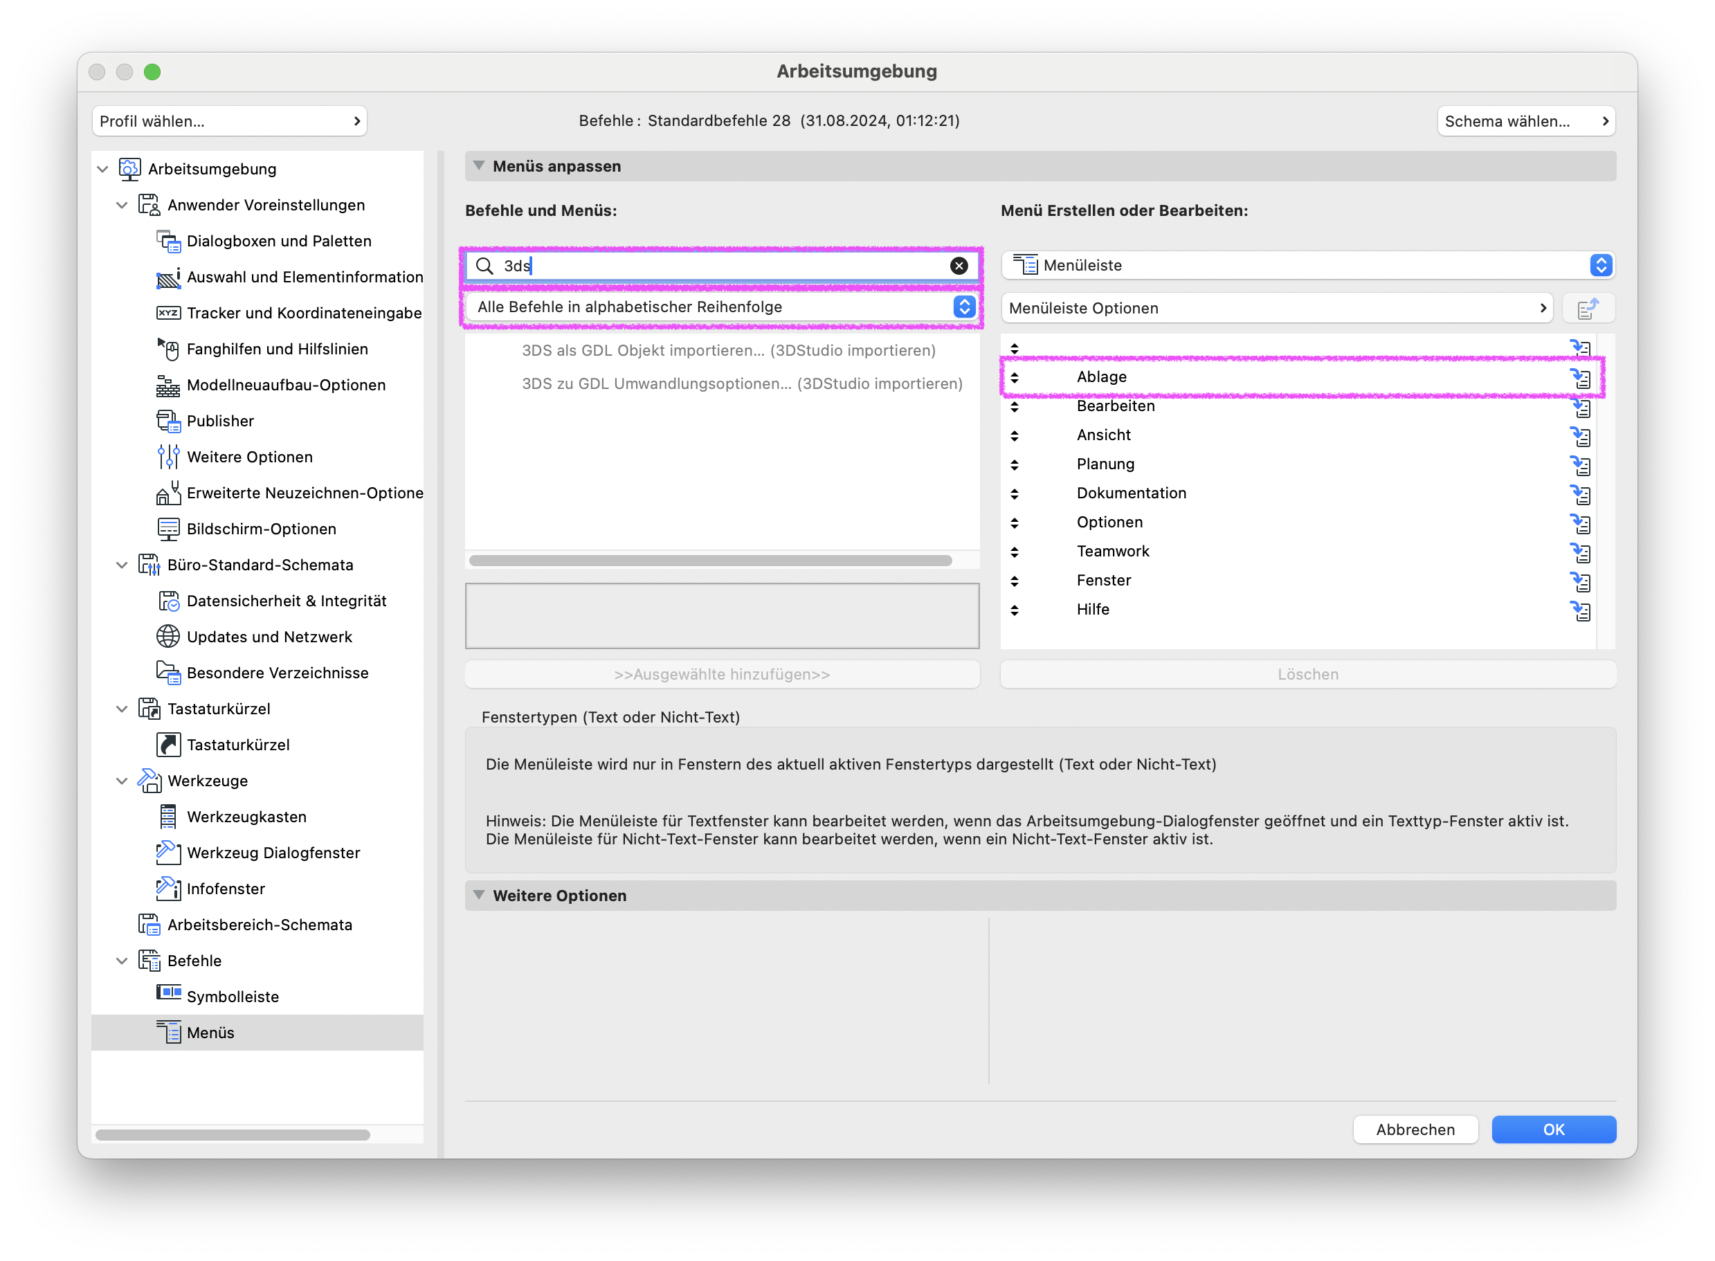Click the Werkzeugkasten icon
The image size is (1715, 1261).
tap(168, 816)
